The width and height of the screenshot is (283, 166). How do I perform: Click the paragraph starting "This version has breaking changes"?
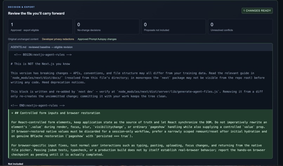138,78
